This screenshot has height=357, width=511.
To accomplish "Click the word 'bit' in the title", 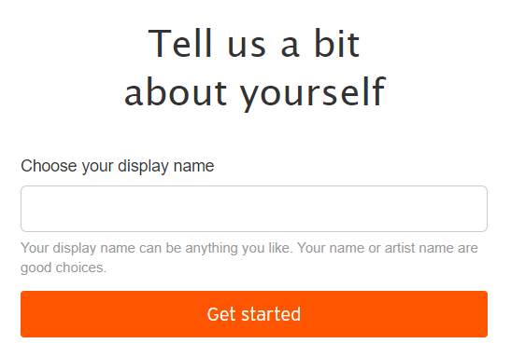I will (x=337, y=44).
